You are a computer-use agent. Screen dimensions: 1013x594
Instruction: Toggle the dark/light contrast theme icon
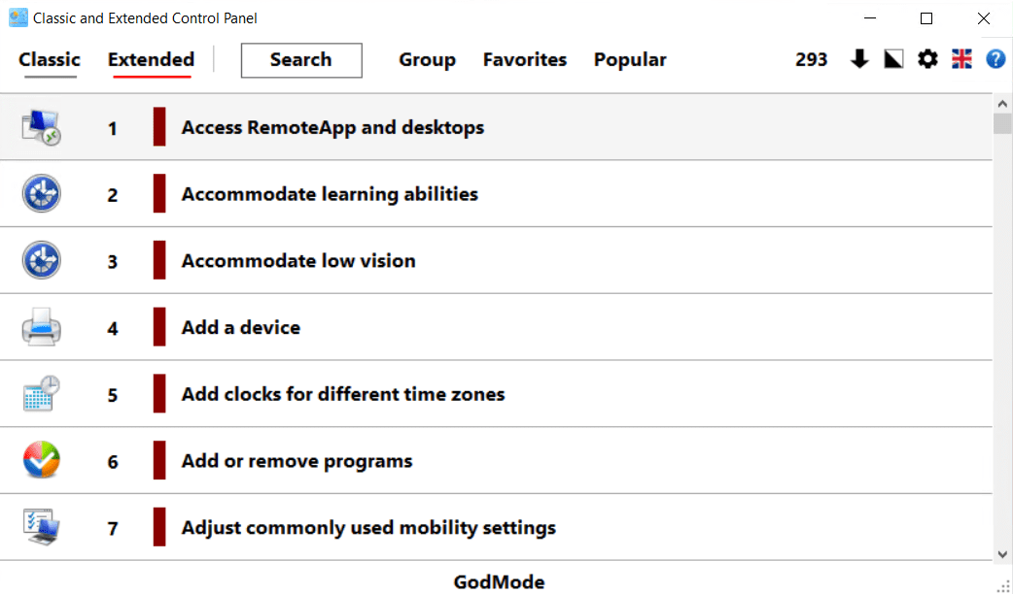(893, 59)
